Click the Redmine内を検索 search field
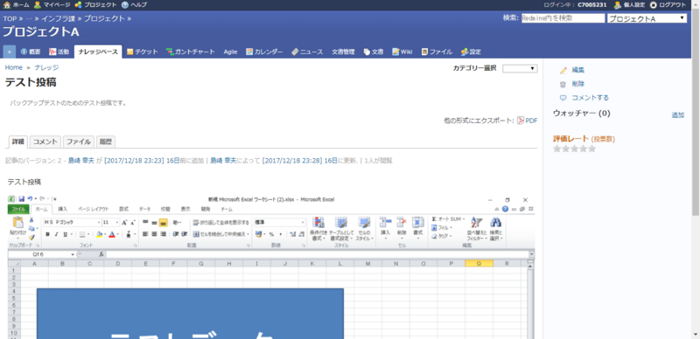The width and height of the screenshot is (700, 339). pos(563,18)
